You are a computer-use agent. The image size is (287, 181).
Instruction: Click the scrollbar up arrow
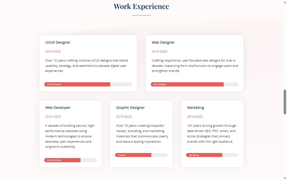pyautogui.click(x=285, y=2)
